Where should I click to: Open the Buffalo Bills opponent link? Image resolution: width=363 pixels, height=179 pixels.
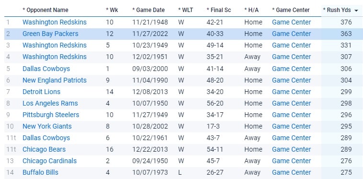40,172
